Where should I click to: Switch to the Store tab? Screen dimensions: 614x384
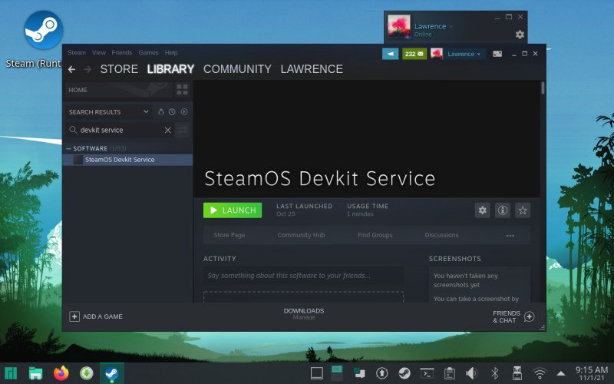119,69
